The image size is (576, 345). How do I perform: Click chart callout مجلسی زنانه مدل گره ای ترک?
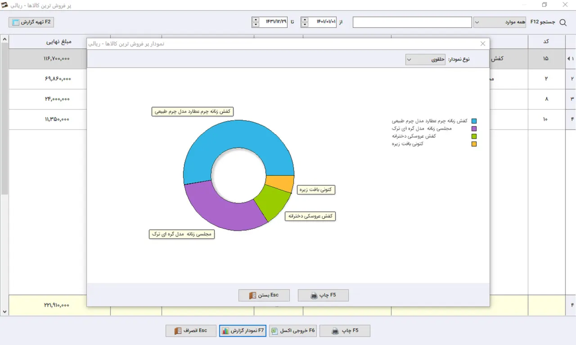(182, 234)
